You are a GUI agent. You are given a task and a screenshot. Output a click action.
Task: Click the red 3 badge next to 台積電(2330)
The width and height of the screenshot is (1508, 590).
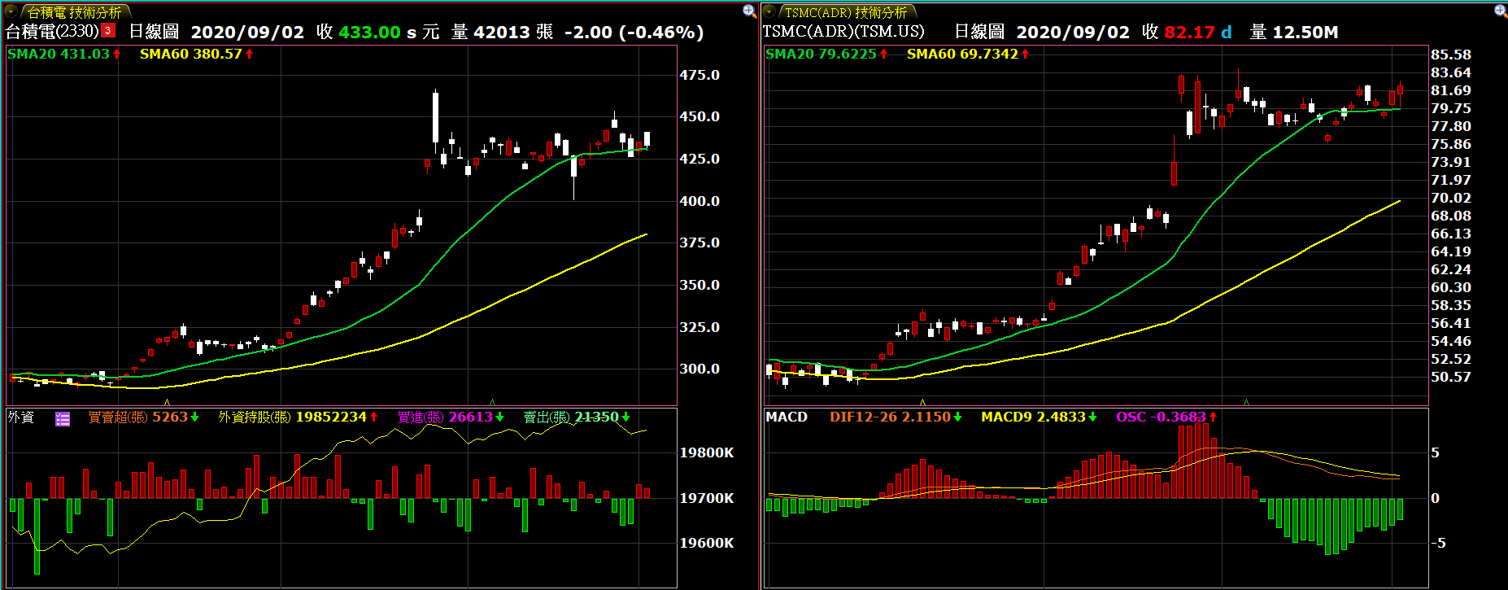pos(107,31)
